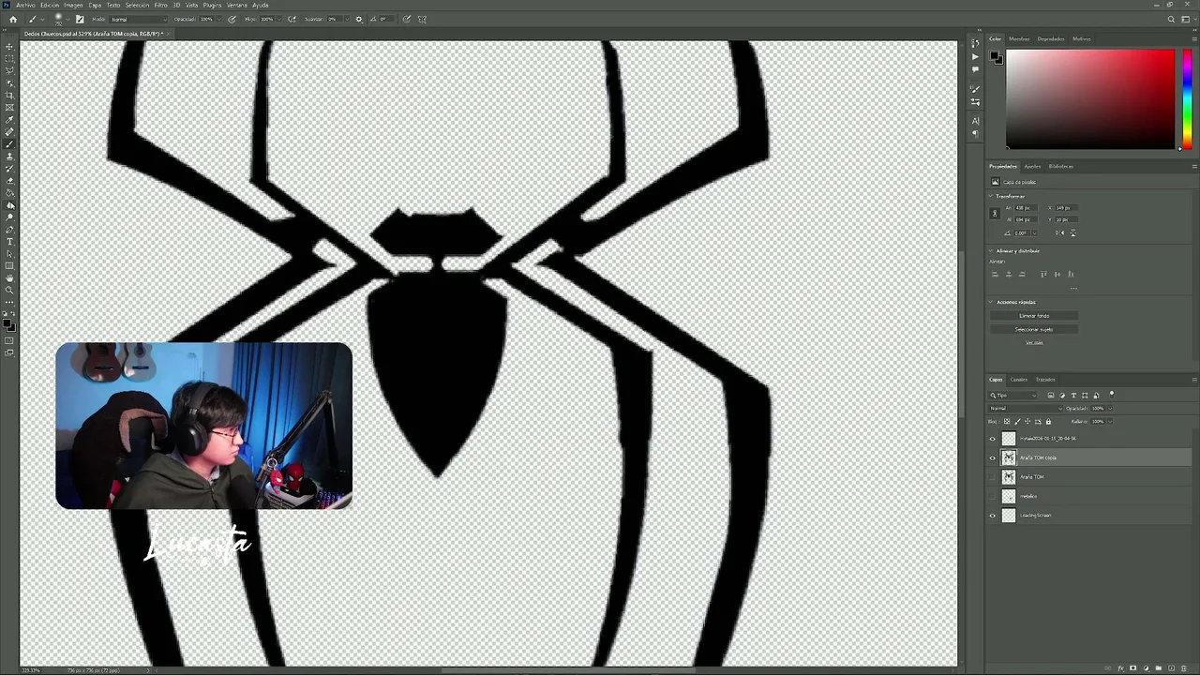This screenshot has width=1200, height=675.
Task: Select the History Brush tool
Action: tap(10, 168)
